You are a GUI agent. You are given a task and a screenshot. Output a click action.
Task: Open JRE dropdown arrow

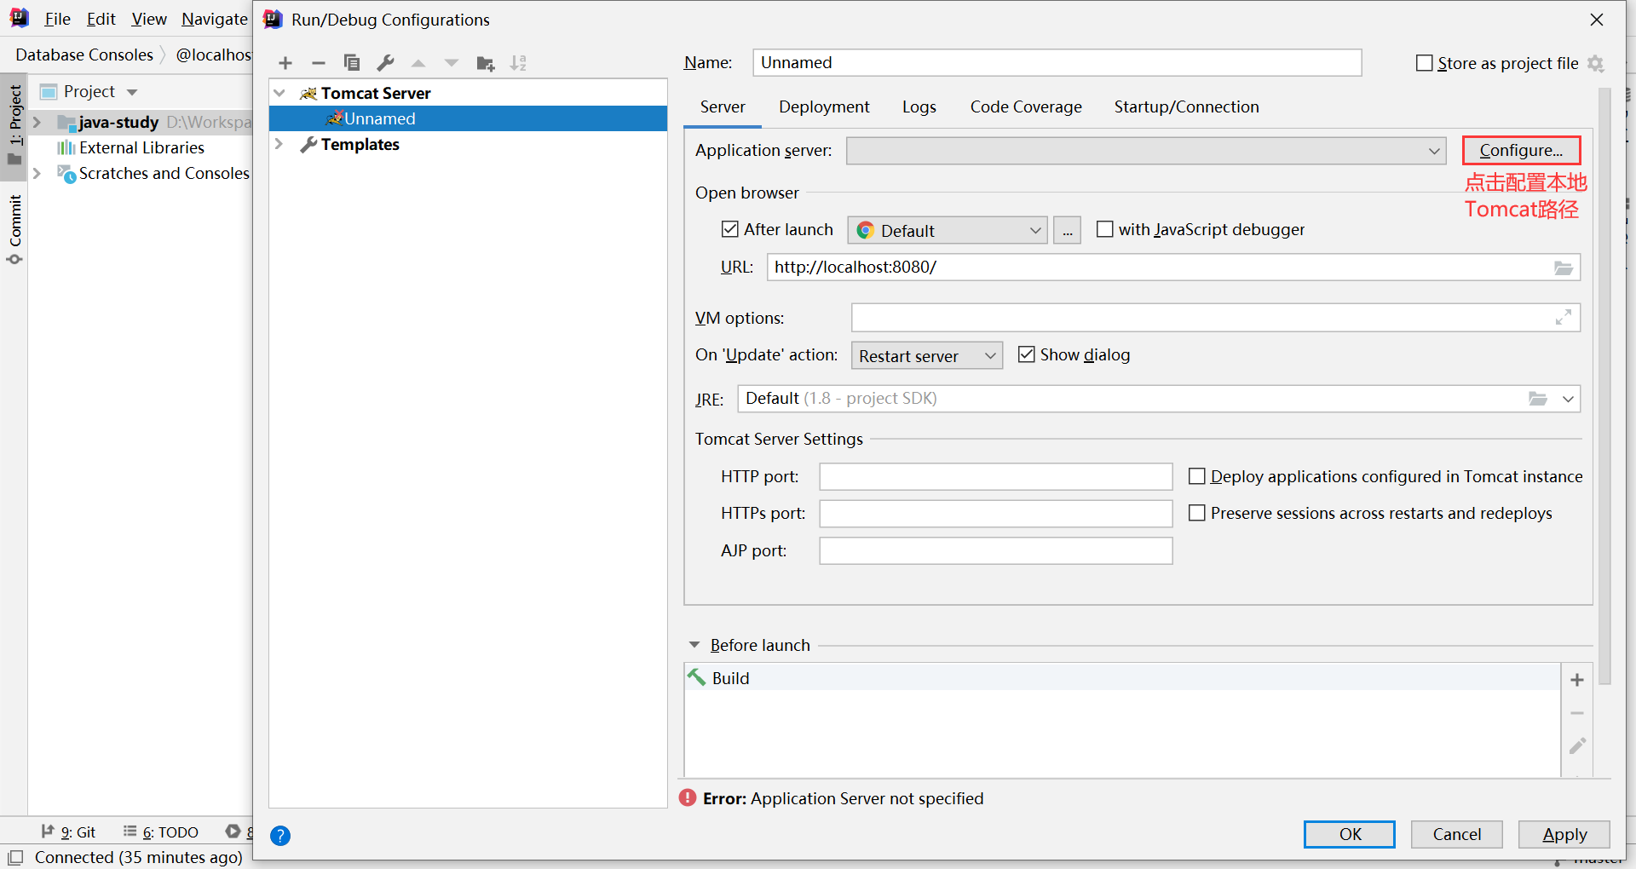coord(1568,399)
